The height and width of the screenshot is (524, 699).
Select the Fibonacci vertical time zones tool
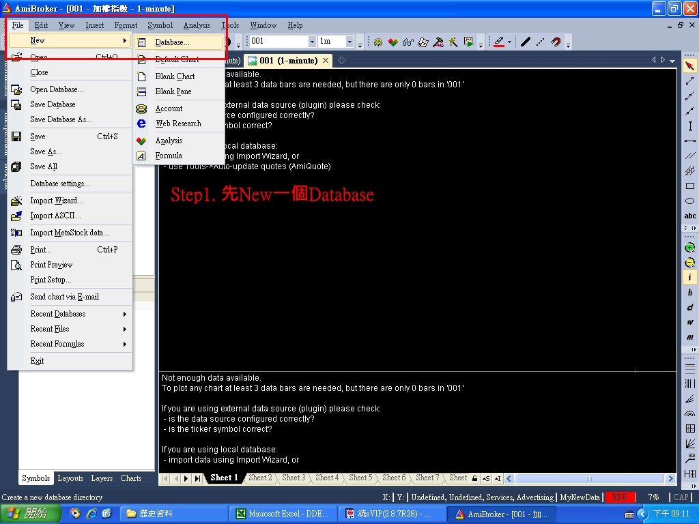coord(689,383)
